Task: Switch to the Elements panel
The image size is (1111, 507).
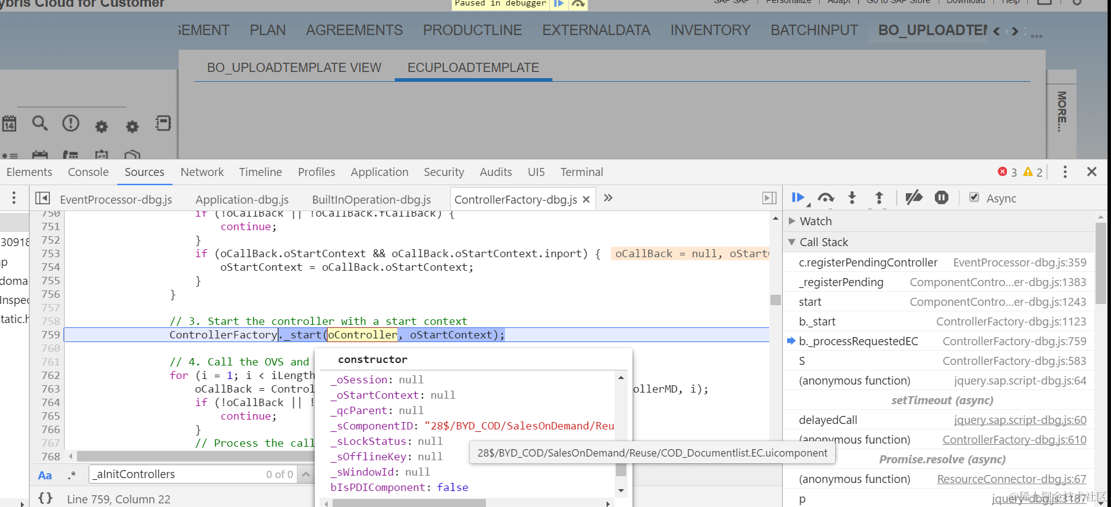Action: pyautogui.click(x=29, y=172)
